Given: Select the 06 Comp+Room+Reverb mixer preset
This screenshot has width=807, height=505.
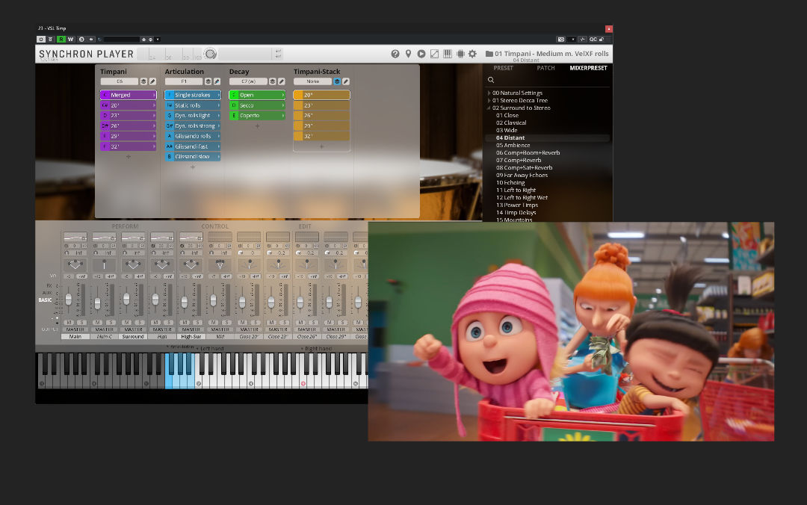Looking at the screenshot, I should (528, 153).
